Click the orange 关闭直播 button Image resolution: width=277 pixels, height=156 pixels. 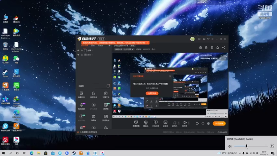(219, 123)
